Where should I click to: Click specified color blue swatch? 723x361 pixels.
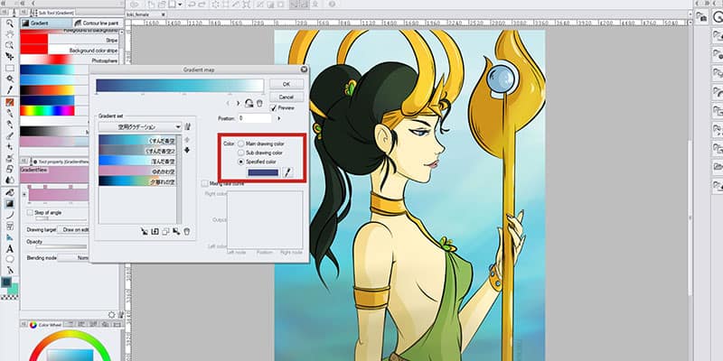[263, 172]
